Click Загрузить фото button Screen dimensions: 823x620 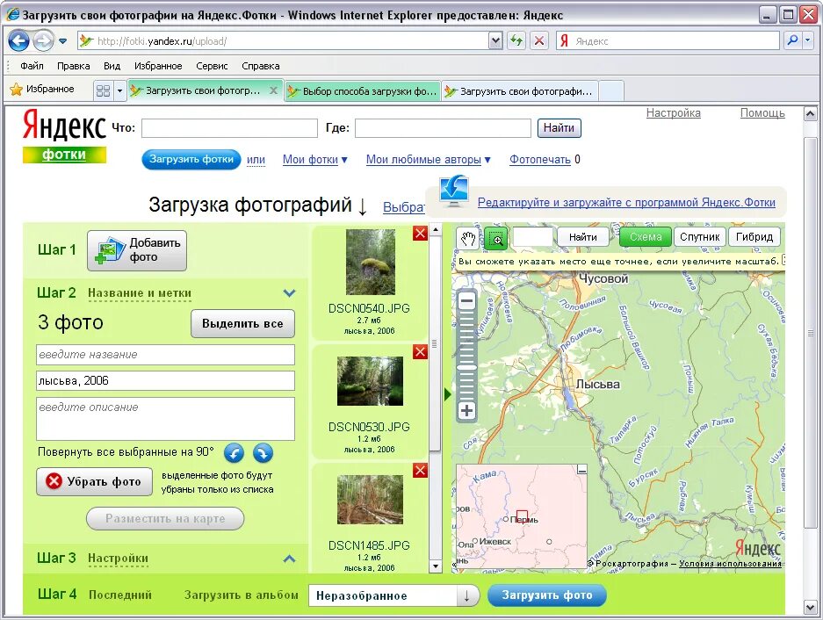point(547,595)
